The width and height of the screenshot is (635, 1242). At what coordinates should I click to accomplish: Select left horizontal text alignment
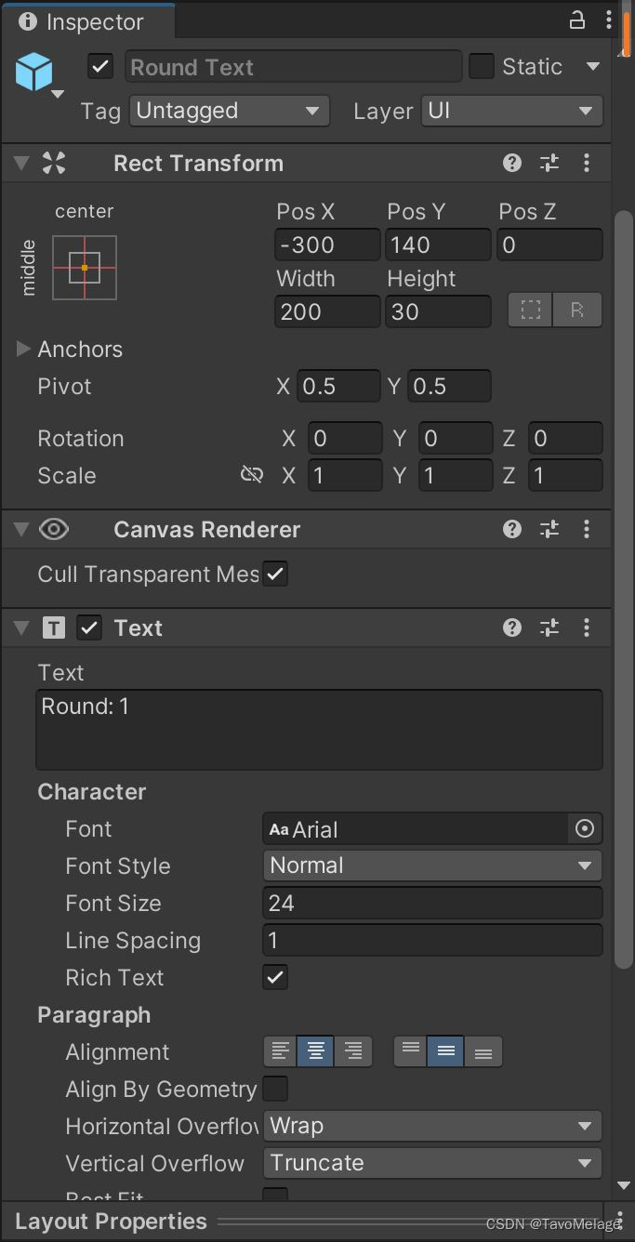[x=281, y=1051]
